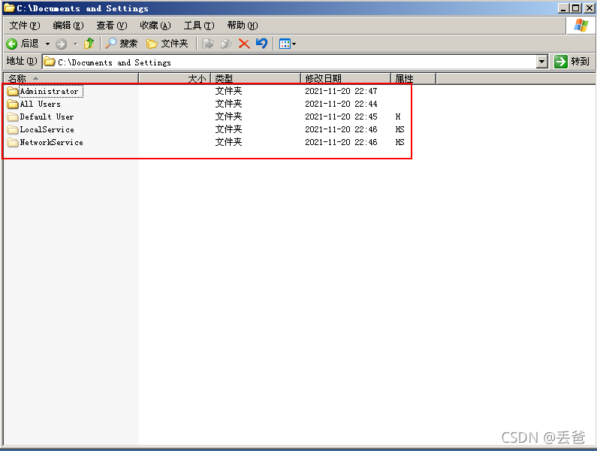Click the HS attribute of NetworkService
Screen dimensions: 597x451
click(400, 142)
